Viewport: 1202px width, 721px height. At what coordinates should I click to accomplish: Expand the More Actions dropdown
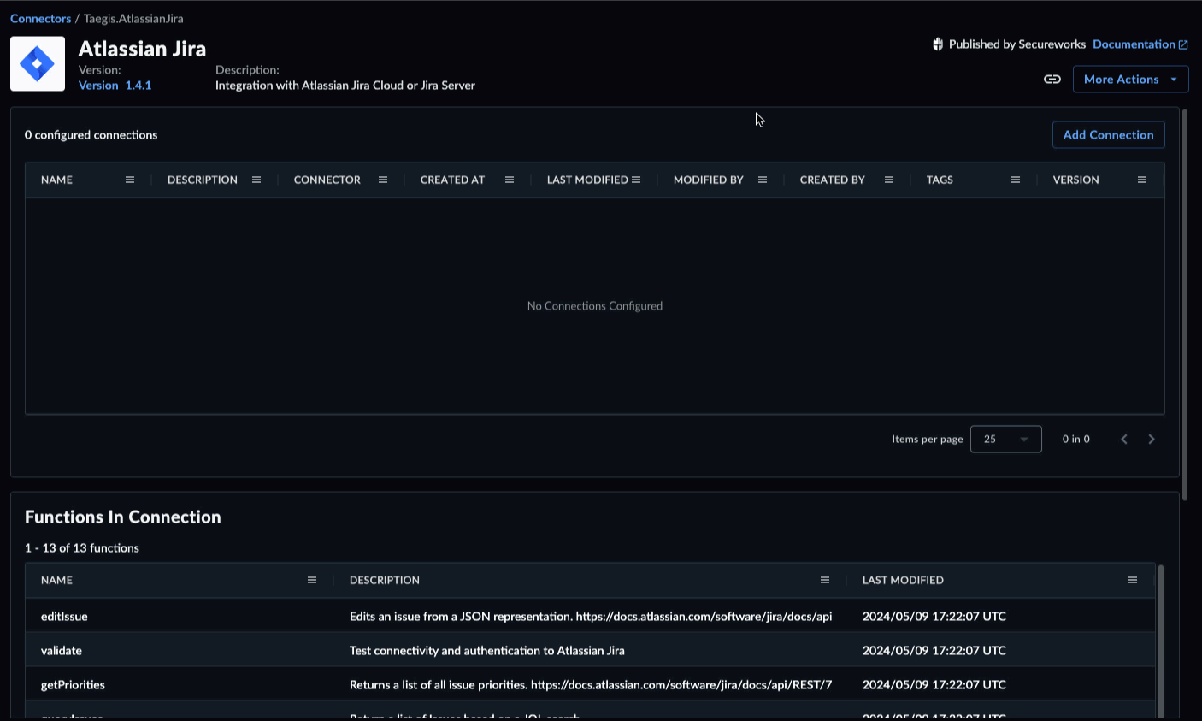1131,80
